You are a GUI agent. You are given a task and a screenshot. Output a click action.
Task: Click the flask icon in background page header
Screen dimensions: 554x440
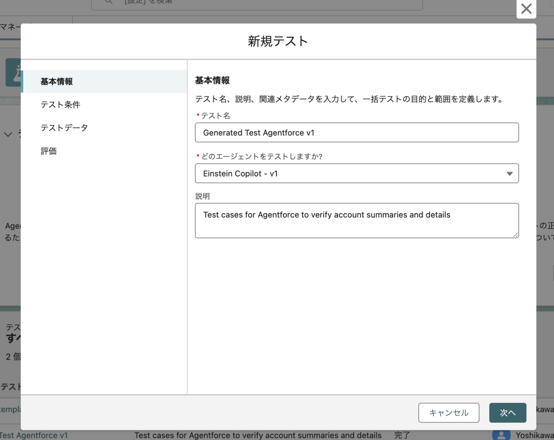click(x=13, y=72)
